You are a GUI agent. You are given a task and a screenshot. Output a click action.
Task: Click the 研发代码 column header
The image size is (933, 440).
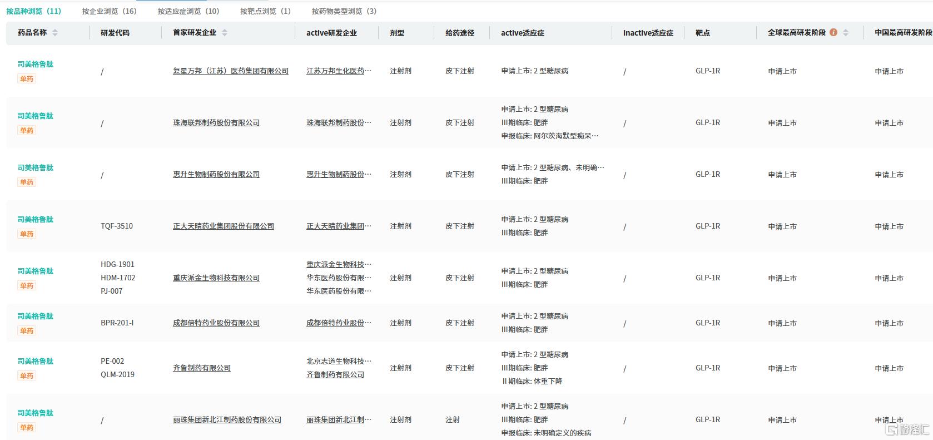(x=115, y=33)
